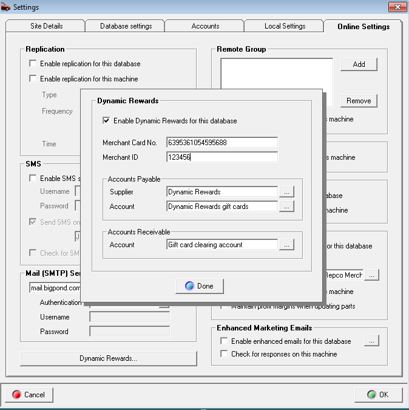Tick the Check for SMS checkbox
The height and width of the screenshot is (410, 409).
click(x=33, y=253)
